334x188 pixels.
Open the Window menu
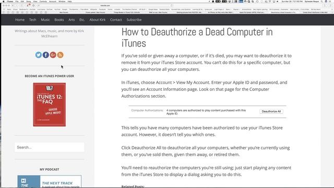pyautogui.click(x=62, y=2)
